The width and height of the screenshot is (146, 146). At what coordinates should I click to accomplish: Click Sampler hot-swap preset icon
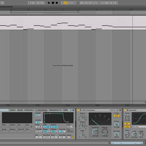point(71,110)
